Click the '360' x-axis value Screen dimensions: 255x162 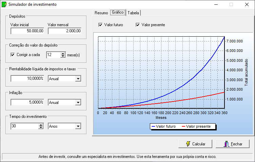pos(224,113)
